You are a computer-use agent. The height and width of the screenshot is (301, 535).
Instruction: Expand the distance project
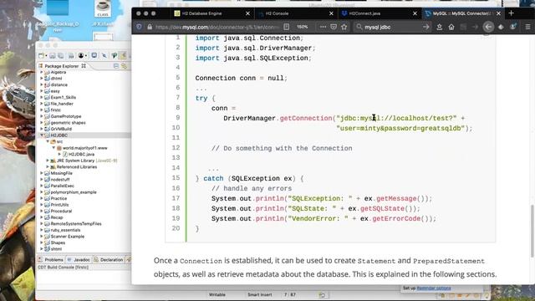pyautogui.click(x=42, y=85)
